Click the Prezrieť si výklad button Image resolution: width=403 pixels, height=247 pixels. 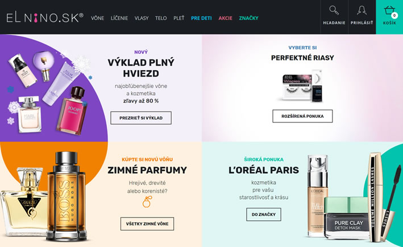(141, 118)
